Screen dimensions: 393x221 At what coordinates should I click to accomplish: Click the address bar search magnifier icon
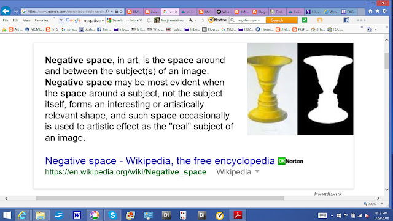click(x=107, y=11)
